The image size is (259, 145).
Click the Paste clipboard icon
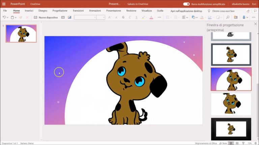point(12,17)
